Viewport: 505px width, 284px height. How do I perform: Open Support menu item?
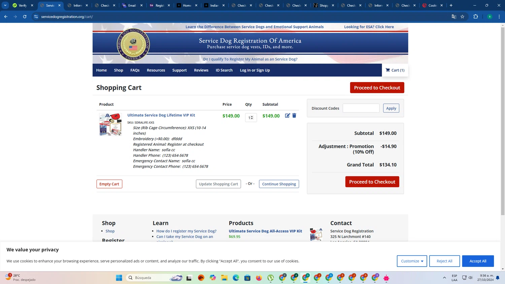click(179, 70)
